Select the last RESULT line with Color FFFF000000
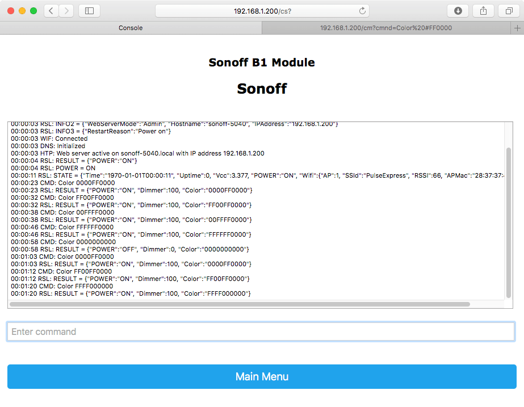This screenshot has width=524, height=407. [x=131, y=293]
